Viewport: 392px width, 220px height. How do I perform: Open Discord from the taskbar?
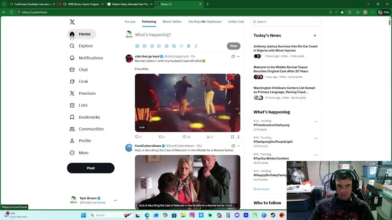pyautogui.click(x=237, y=215)
